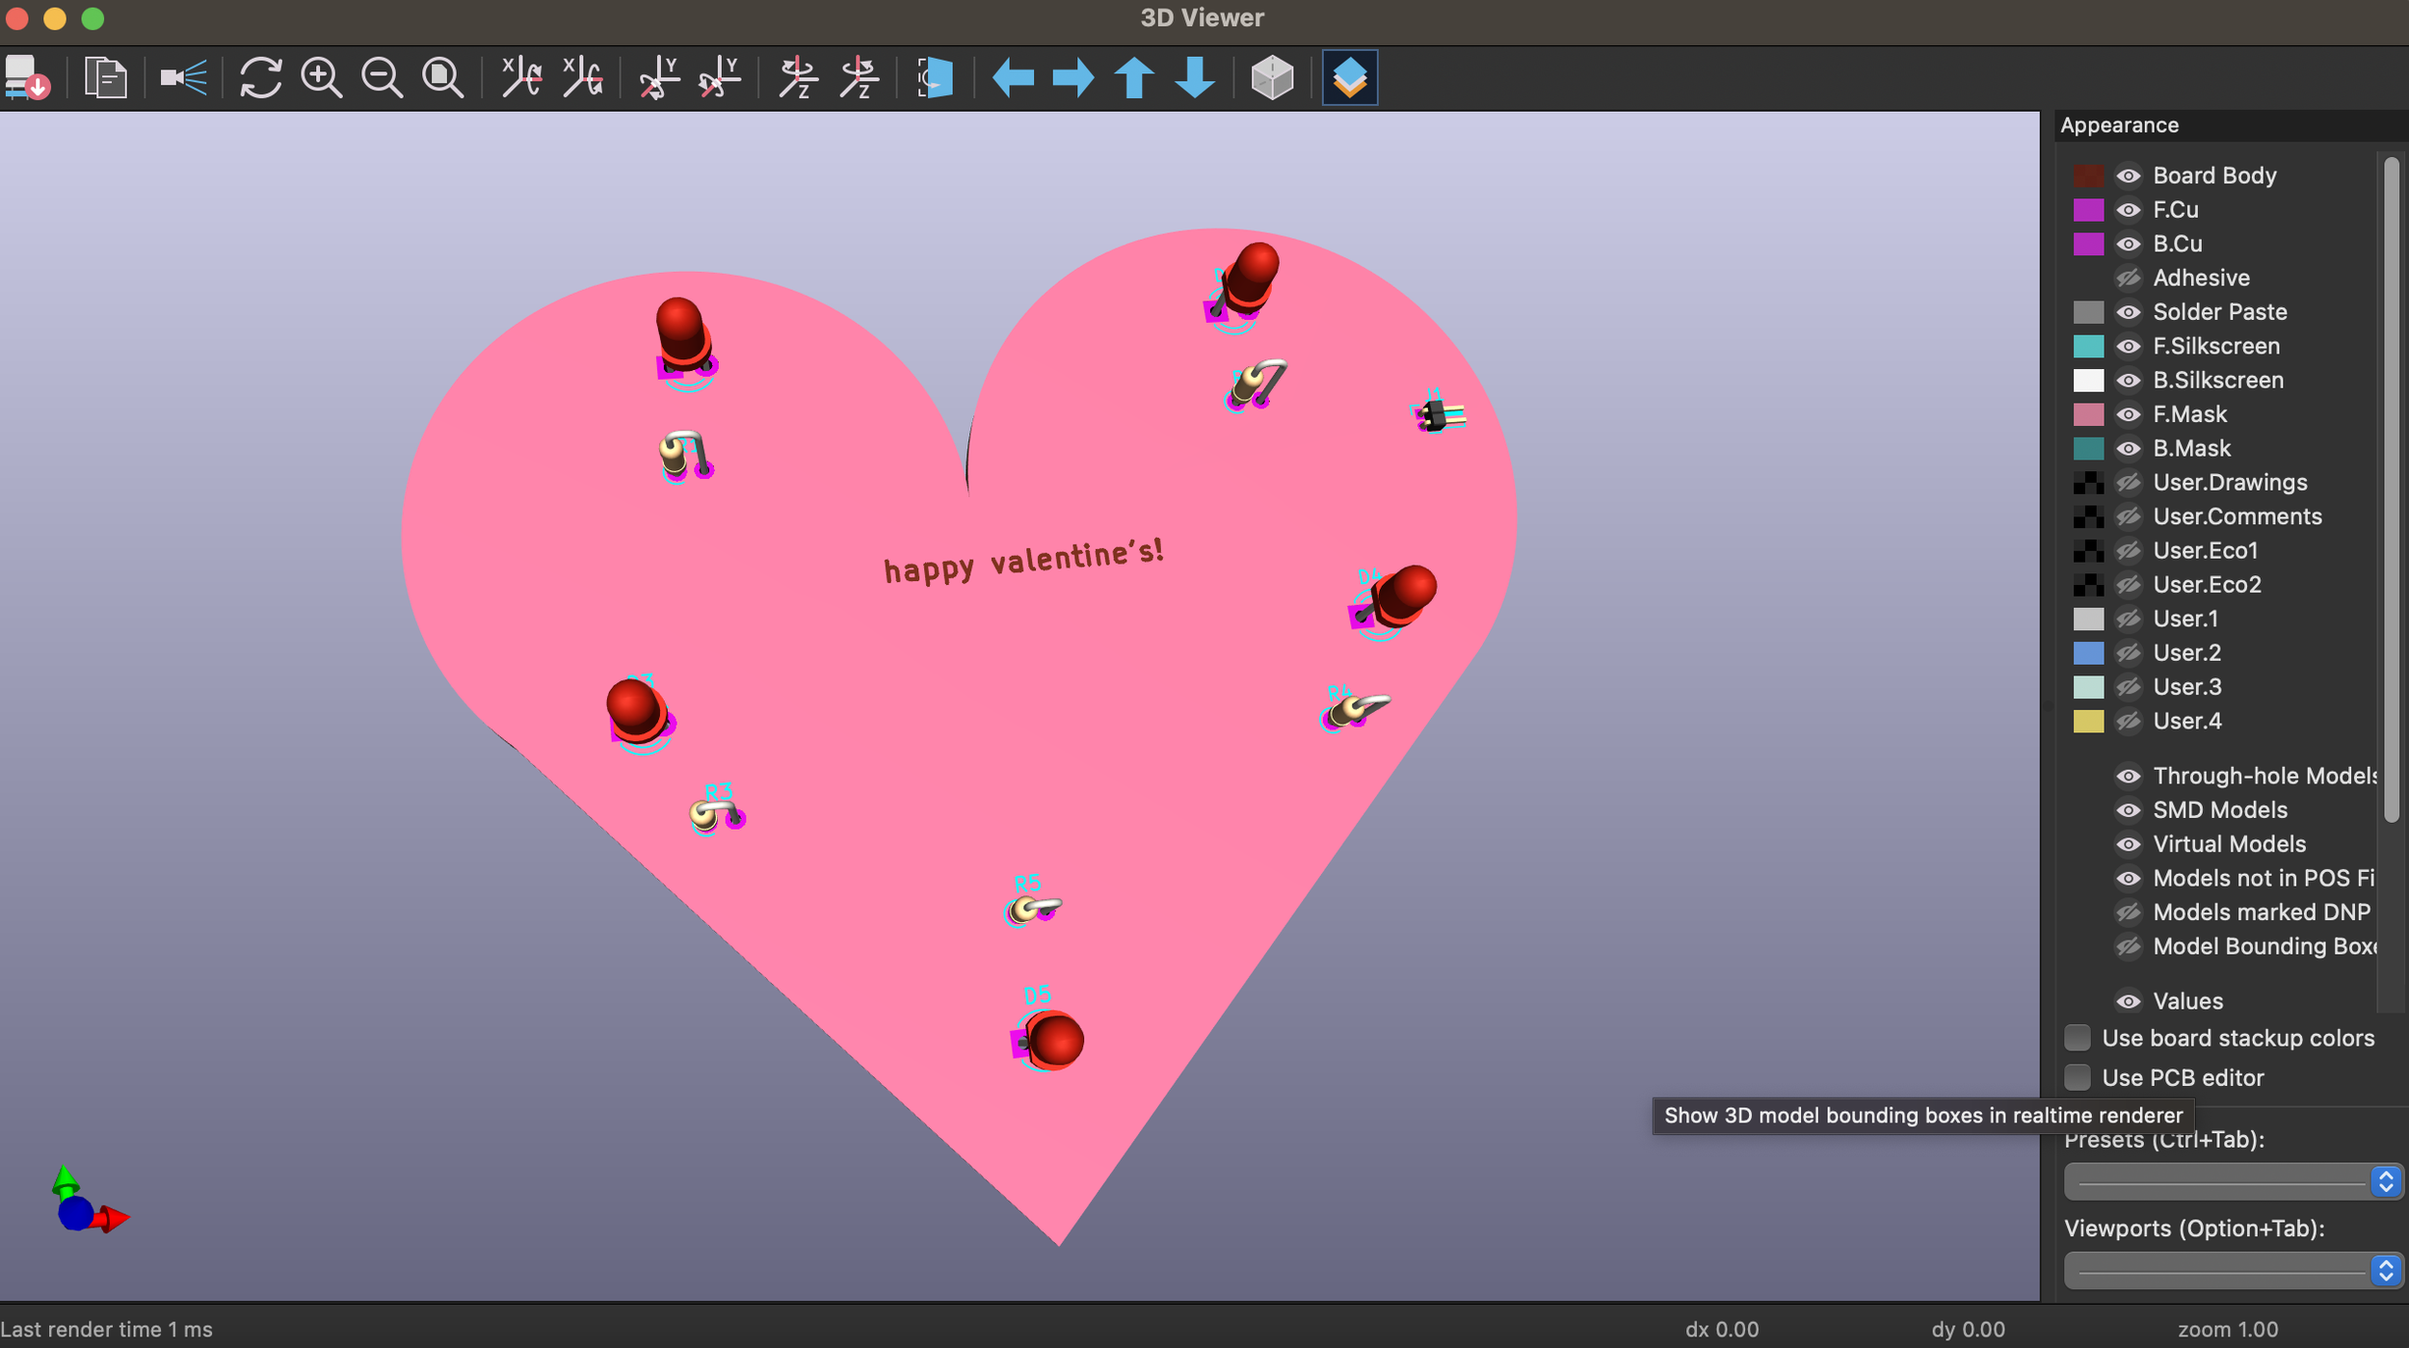
Task: Redraw the view with the refresh icon
Action: coord(261,77)
